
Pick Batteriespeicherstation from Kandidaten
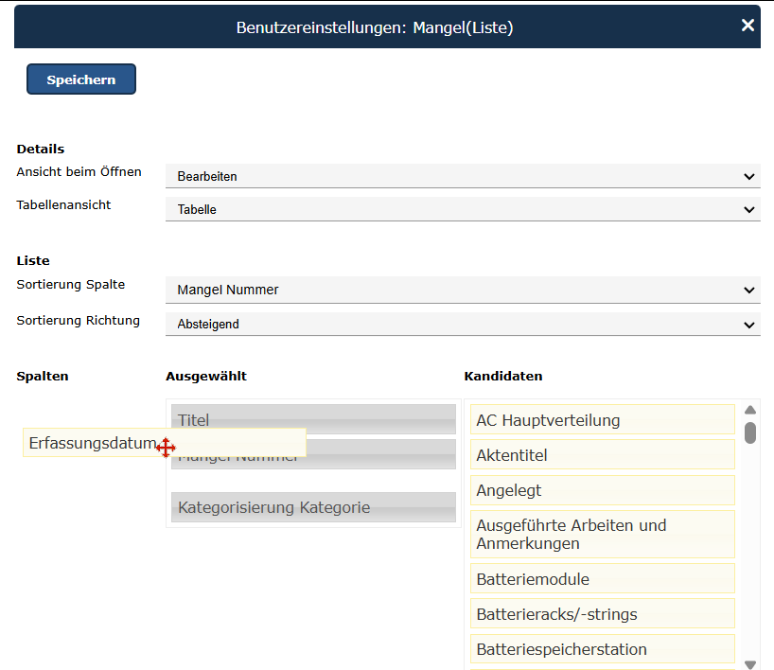tap(602, 649)
